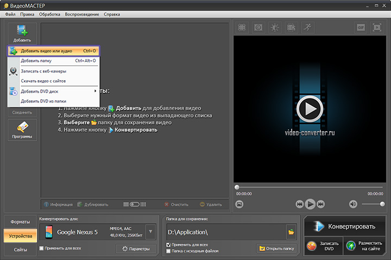The height and width of the screenshot is (260, 391).
Task: Skip to next frame button
Action: 321,204
